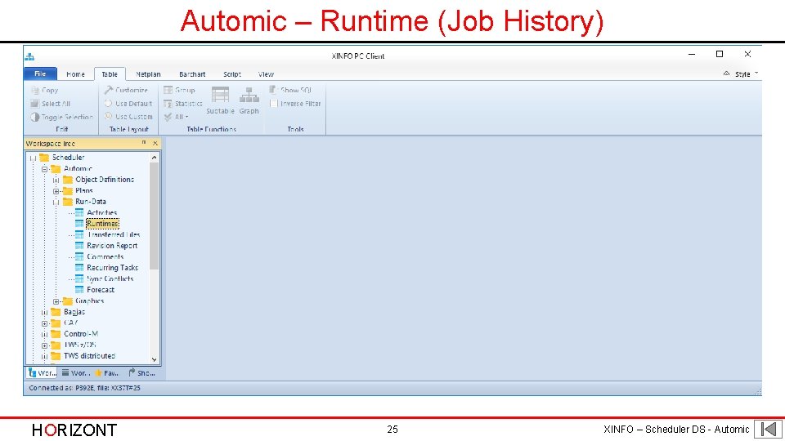The width and height of the screenshot is (785, 441).
Task: Select the Table ribbon tab
Action: pos(110,74)
